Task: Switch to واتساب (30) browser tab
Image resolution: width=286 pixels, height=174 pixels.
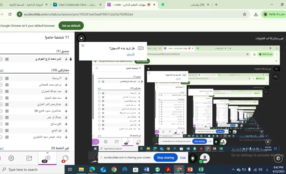Action: [x=197, y=4]
